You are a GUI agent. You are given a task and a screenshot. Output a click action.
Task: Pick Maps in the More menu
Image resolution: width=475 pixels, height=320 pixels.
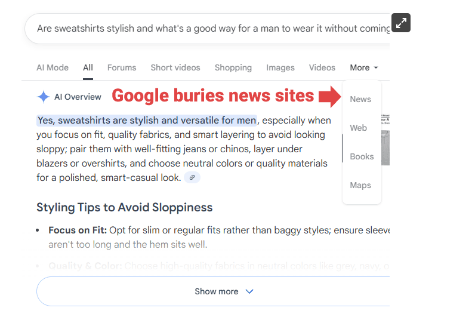(360, 185)
